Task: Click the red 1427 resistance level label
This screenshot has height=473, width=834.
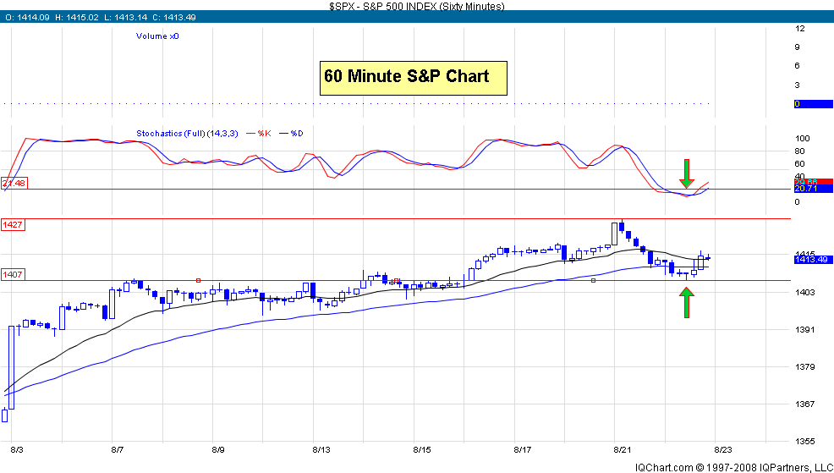Action: [x=13, y=225]
